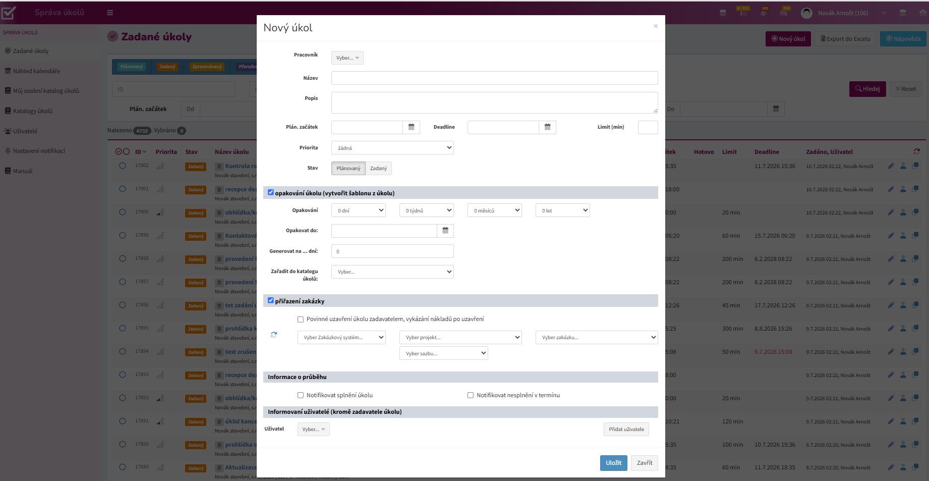Edit task 17896 using pencil icon
The width and height of the screenshot is (929, 481).
coord(891,305)
